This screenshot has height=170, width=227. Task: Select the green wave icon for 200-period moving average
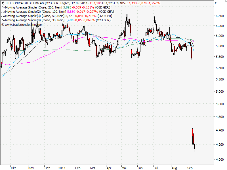pyautogui.click(x=3, y=8)
